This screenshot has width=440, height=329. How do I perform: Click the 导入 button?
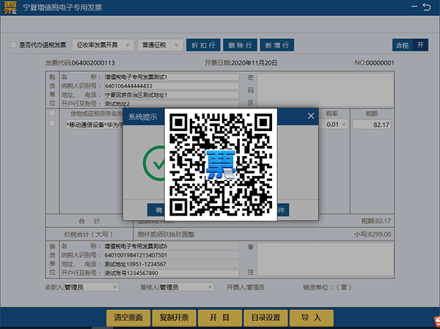click(312, 318)
